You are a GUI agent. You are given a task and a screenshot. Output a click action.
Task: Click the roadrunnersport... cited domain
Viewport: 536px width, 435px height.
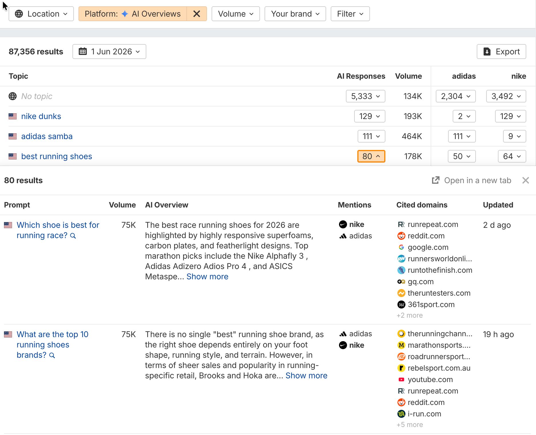[439, 357]
